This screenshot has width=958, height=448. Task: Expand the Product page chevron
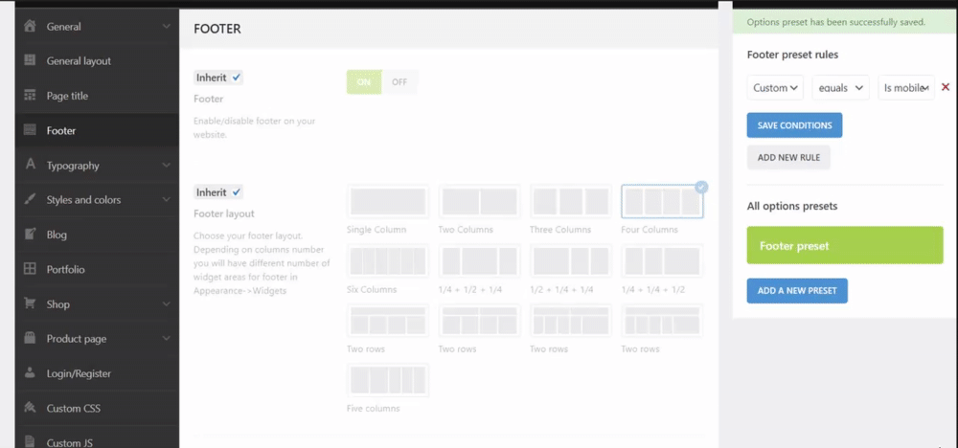[x=166, y=339]
